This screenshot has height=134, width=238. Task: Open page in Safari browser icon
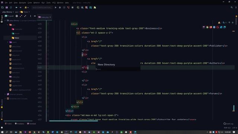(214, 27)
